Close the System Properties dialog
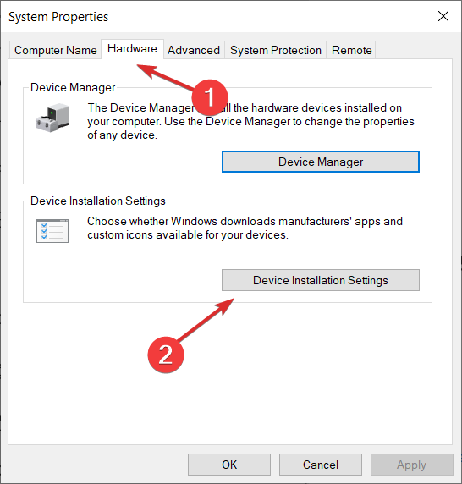Viewport: 462px width, 484px height. pyautogui.click(x=443, y=16)
